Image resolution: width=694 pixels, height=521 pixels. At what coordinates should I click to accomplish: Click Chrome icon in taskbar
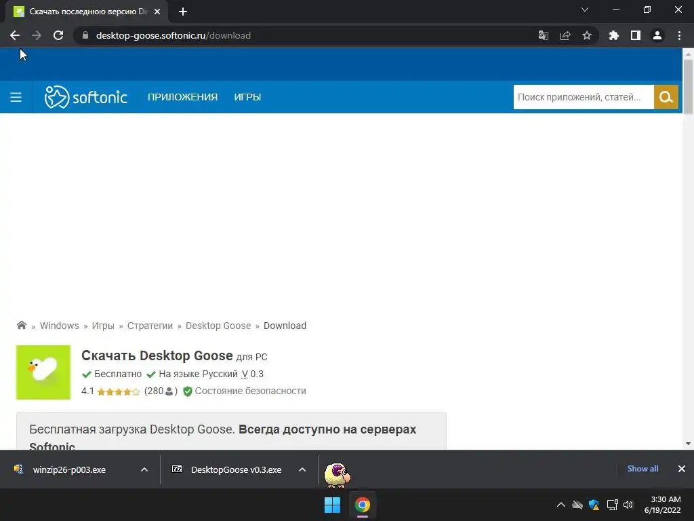(x=363, y=505)
